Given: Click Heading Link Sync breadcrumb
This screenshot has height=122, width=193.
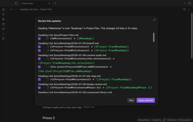Looking at the screenshot, I should (29, 9).
